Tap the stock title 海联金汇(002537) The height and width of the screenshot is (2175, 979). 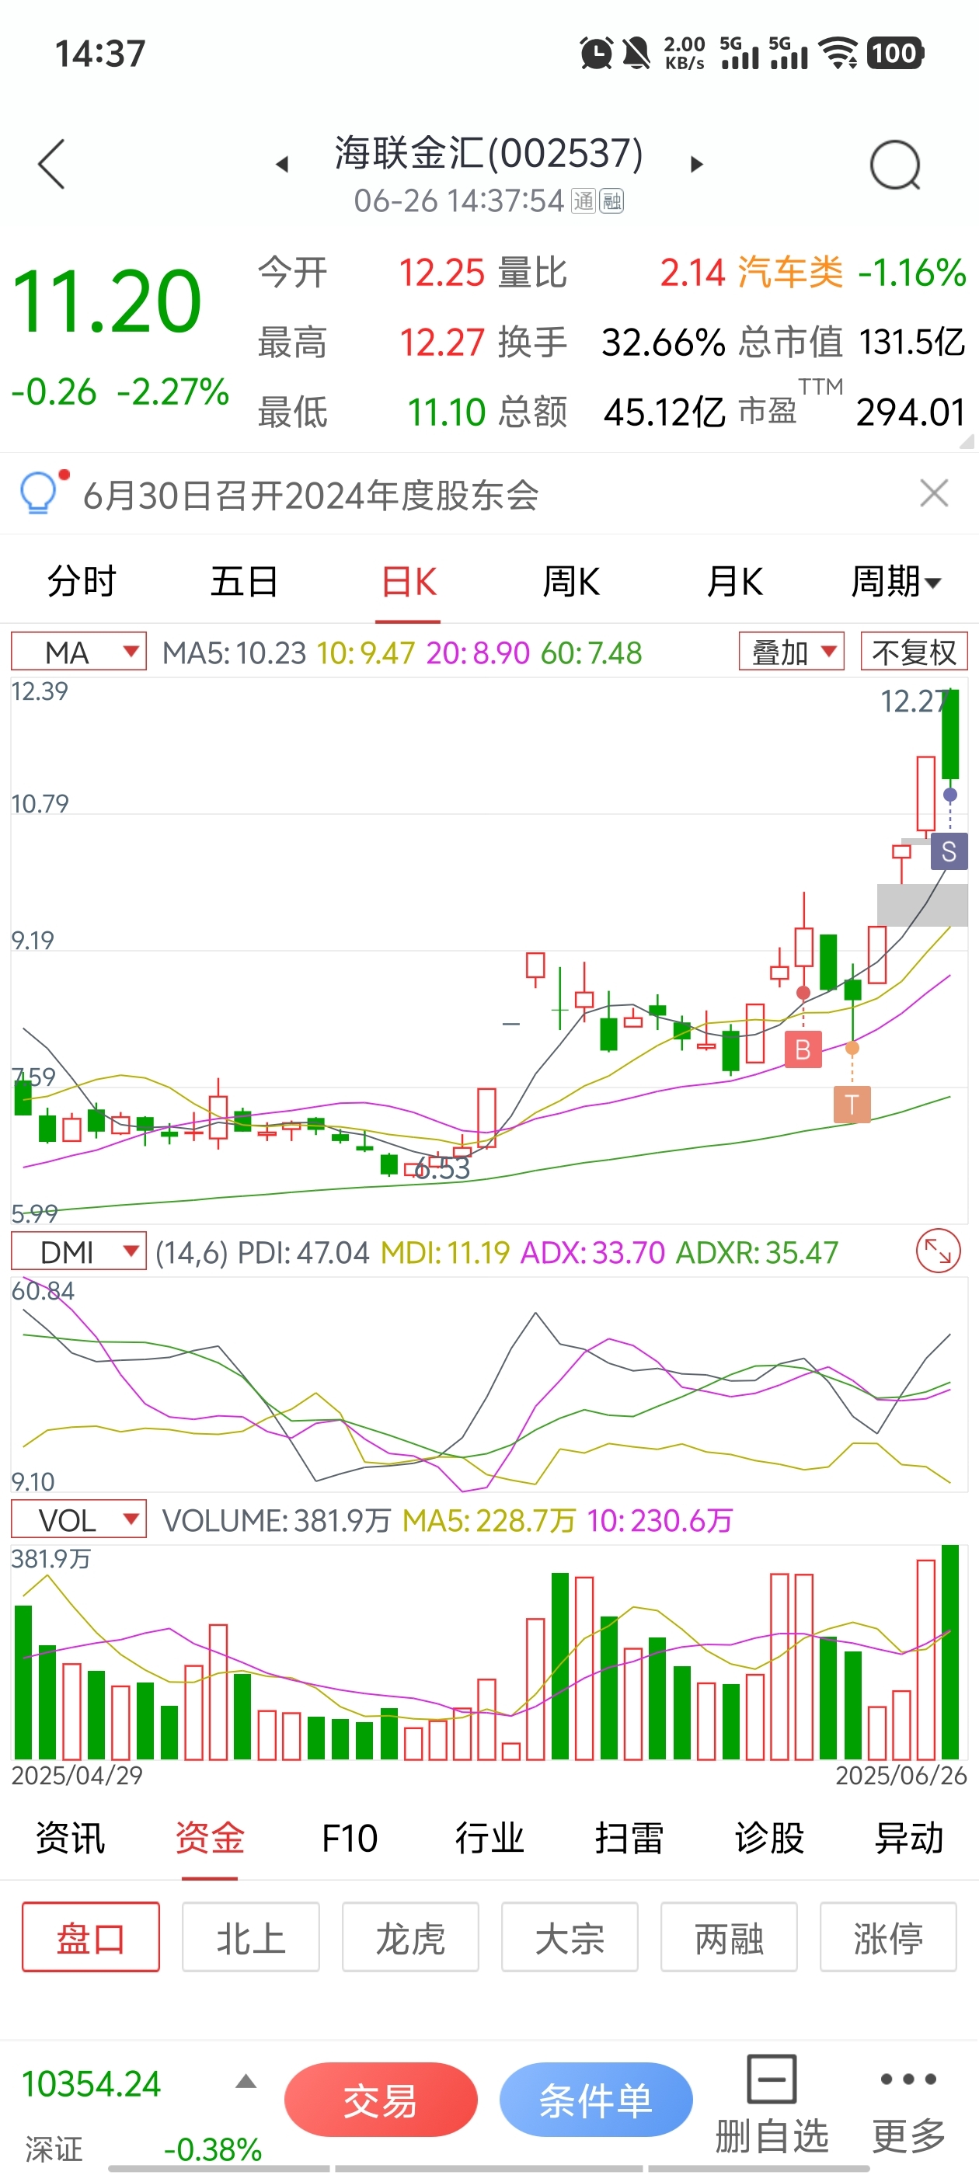pos(489,154)
